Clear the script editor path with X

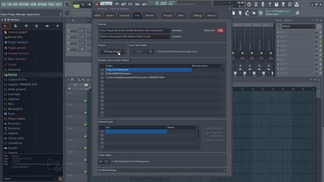click(x=101, y=162)
